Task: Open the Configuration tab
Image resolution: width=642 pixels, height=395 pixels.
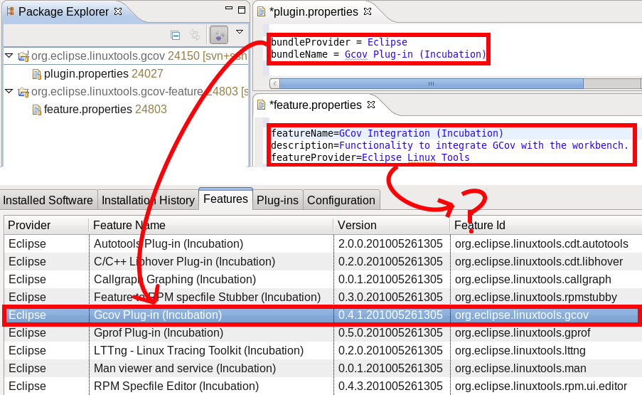Action: 341,200
